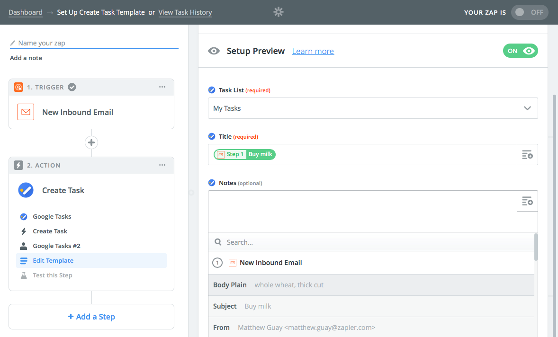Toggle Setup Preview ON switch
The width and height of the screenshot is (558, 337).
coord(520,51)
